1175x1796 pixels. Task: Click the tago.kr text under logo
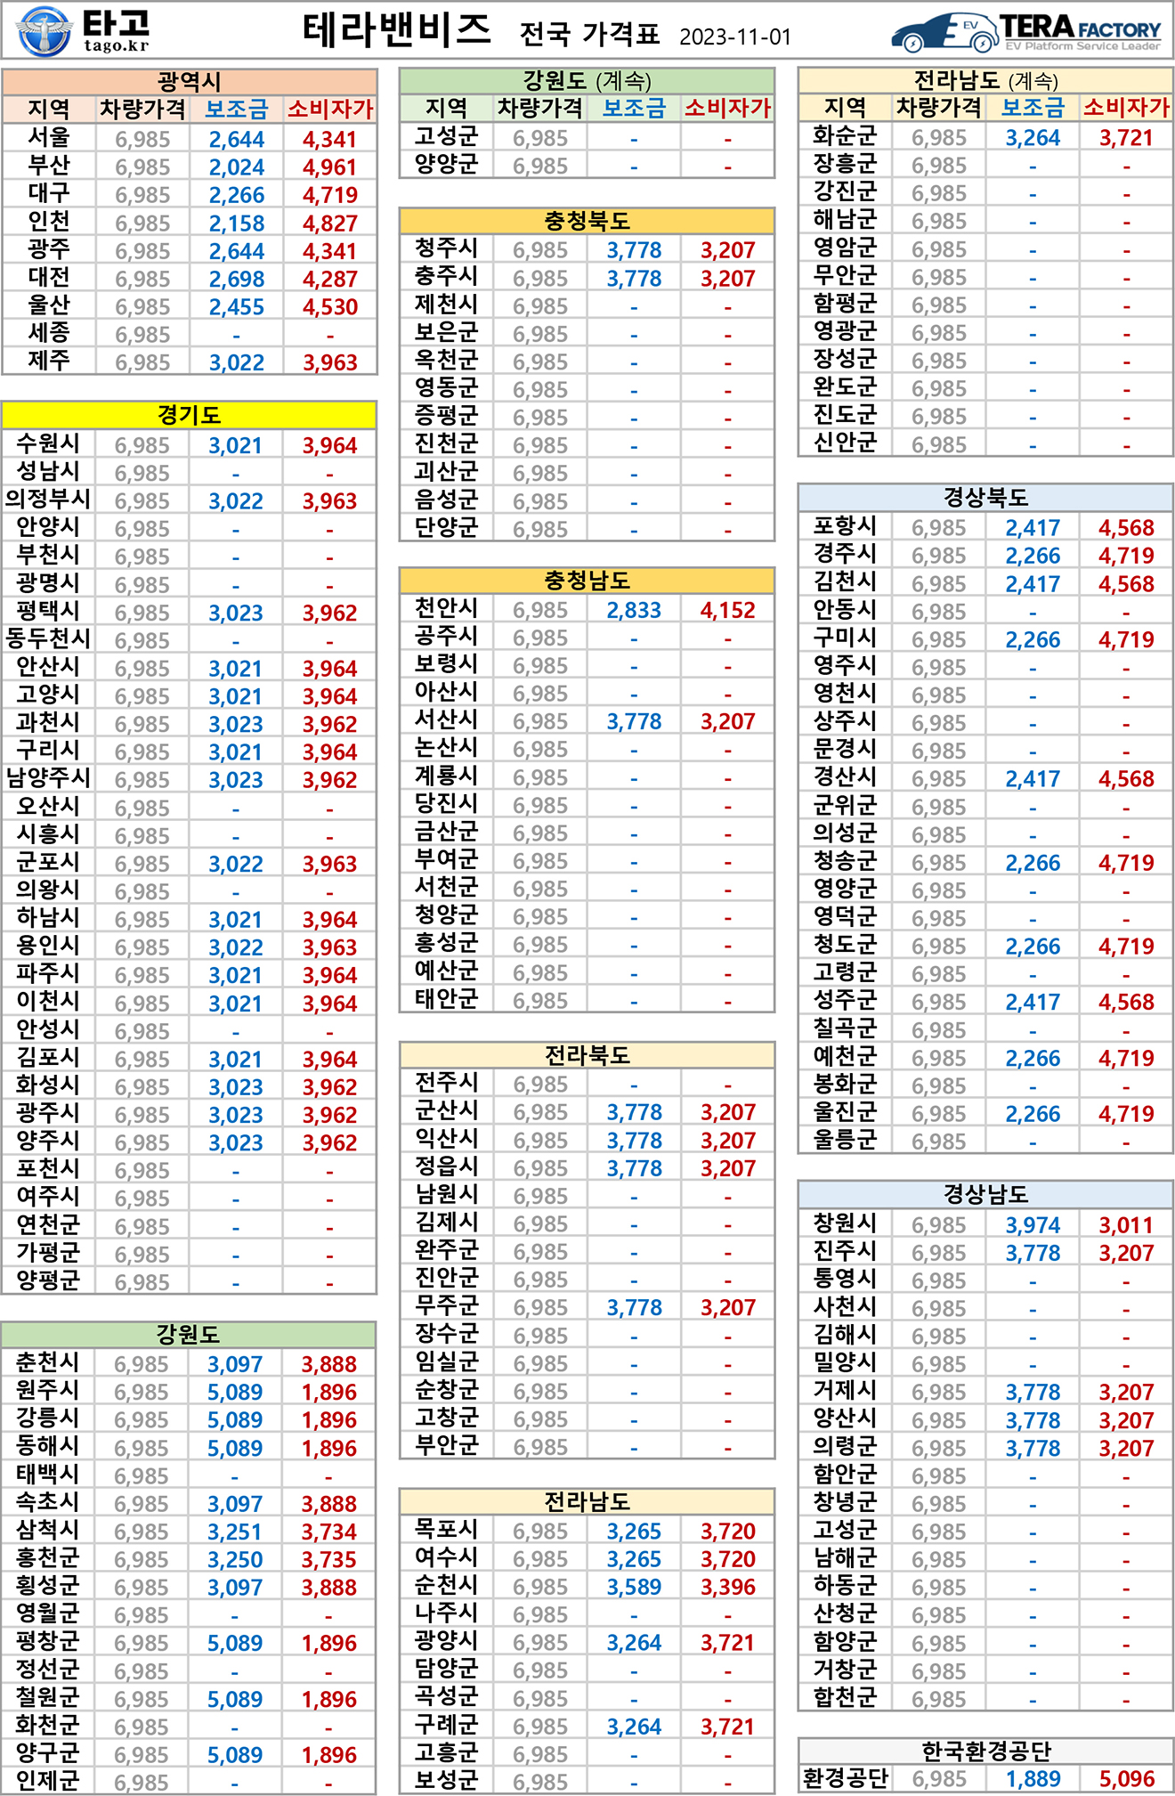click(x=116, y=46)
